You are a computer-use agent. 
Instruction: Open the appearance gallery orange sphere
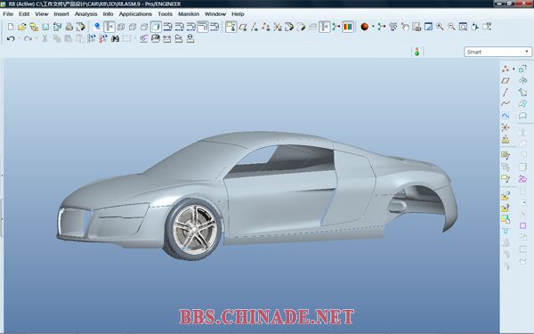click(364, 27)
